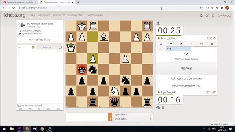This screenshot has height=132, width=235.
Task: Toggle chat on/off green switch
Action: [33, 47]
